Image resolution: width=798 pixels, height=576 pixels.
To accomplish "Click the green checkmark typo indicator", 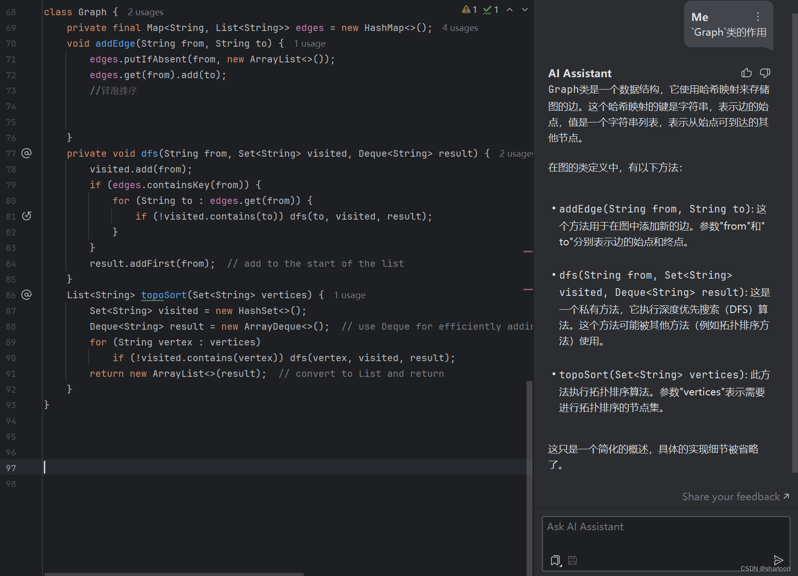I will click(x=491, y=10).
